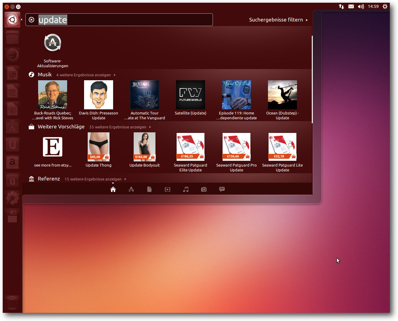Open the Social lens chat icon
This screenshot has height=321, width=398.
point(222,189)
